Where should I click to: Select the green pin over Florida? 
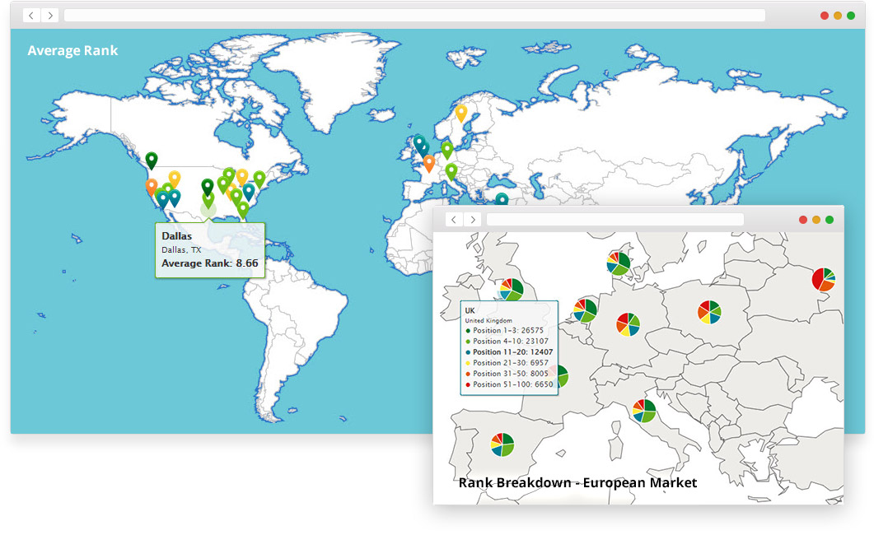point(242,209)
